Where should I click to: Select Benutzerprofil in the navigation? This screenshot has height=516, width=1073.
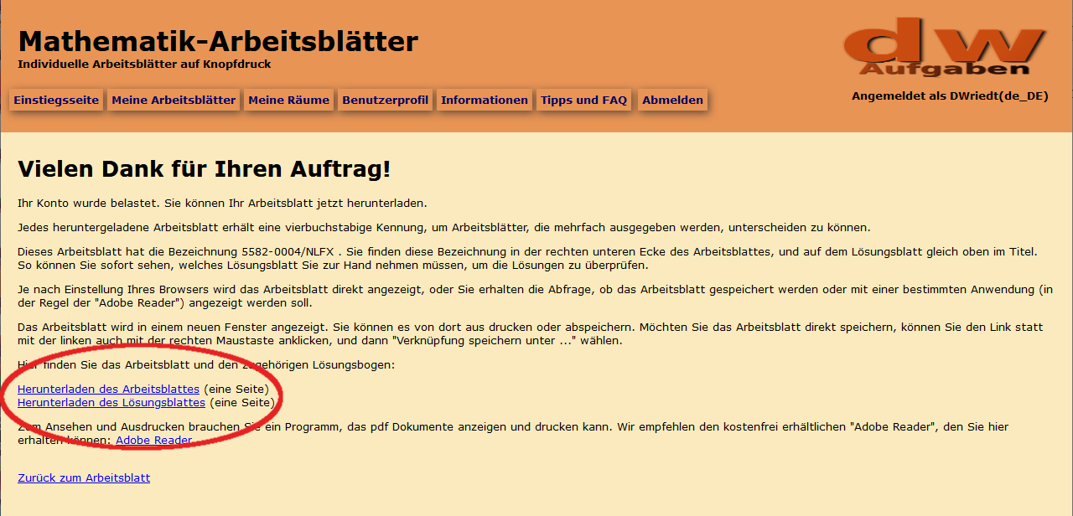pos(386,100)
